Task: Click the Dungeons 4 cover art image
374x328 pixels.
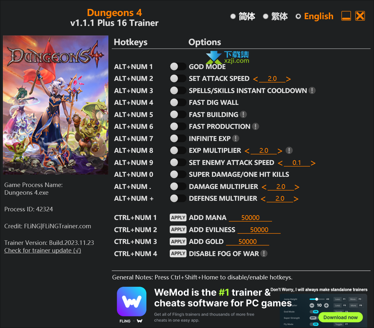Action: 56,105
